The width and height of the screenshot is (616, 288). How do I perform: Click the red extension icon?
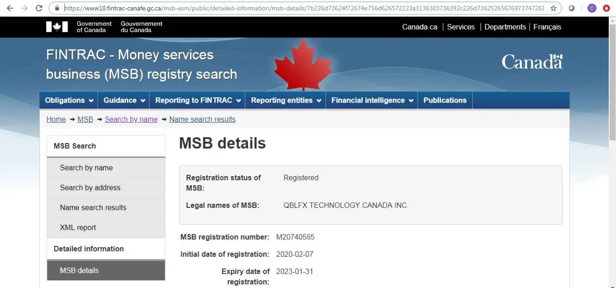[606, 8]
